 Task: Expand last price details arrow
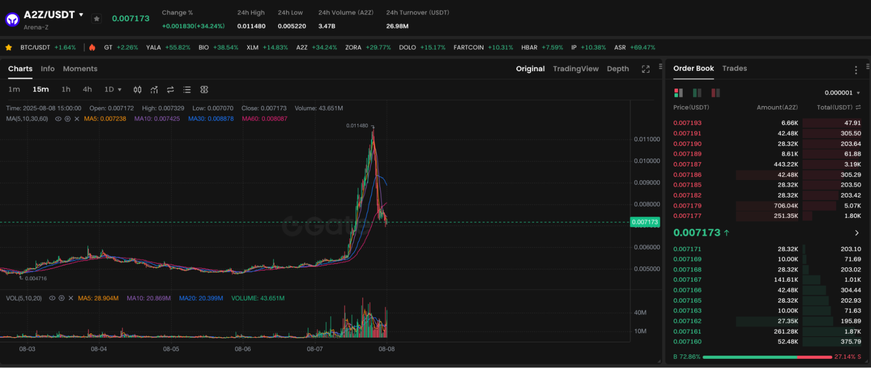[857, 233]
